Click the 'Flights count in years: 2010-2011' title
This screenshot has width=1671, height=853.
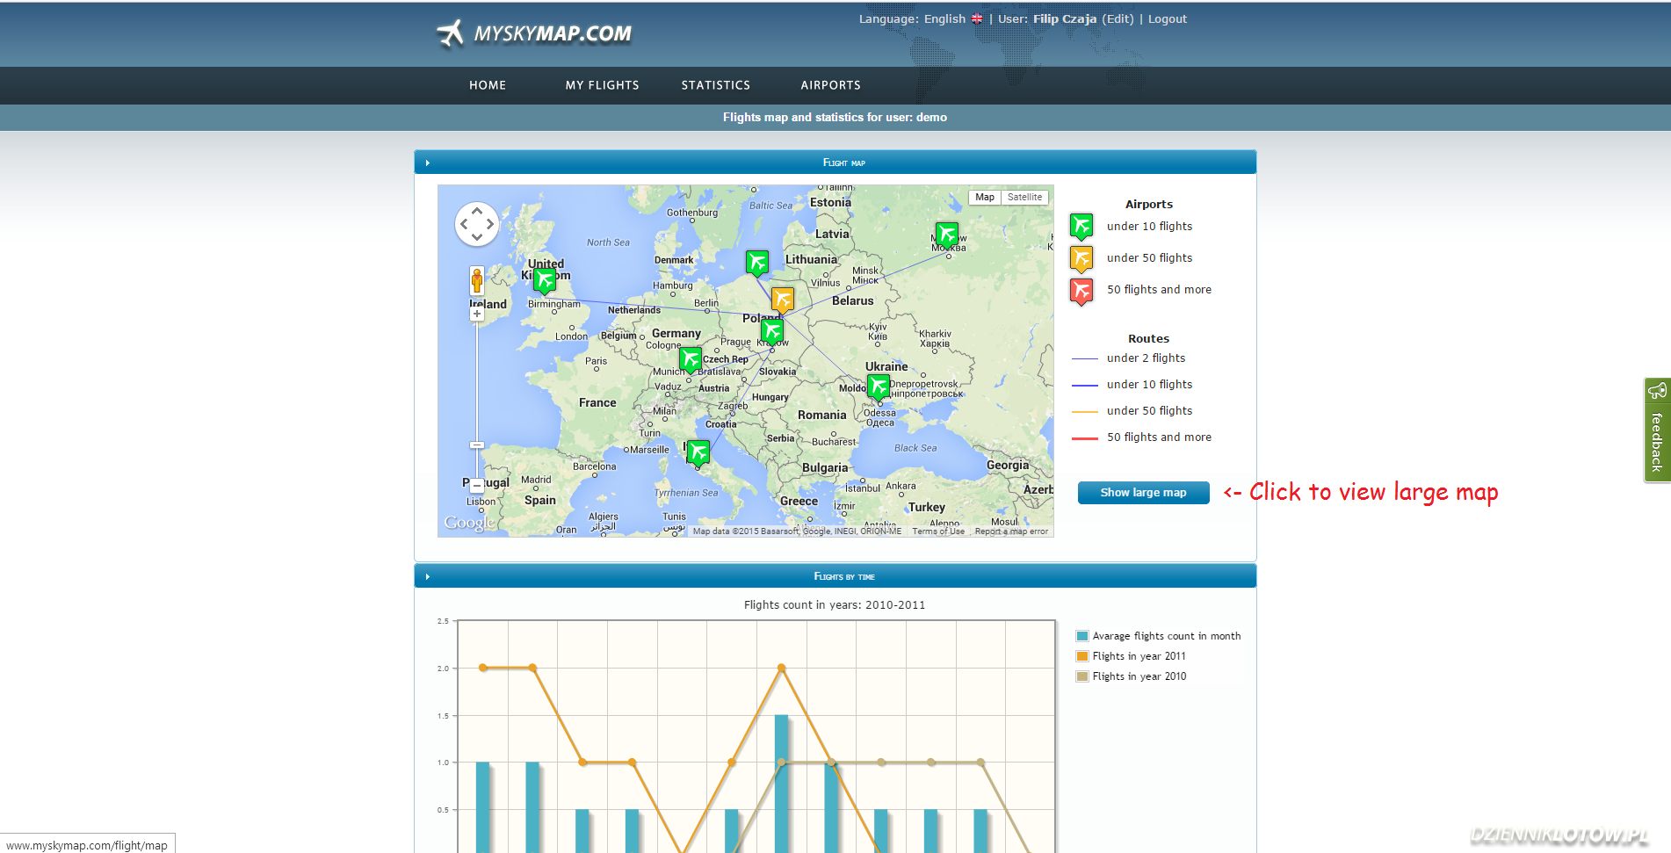[835, 605]
